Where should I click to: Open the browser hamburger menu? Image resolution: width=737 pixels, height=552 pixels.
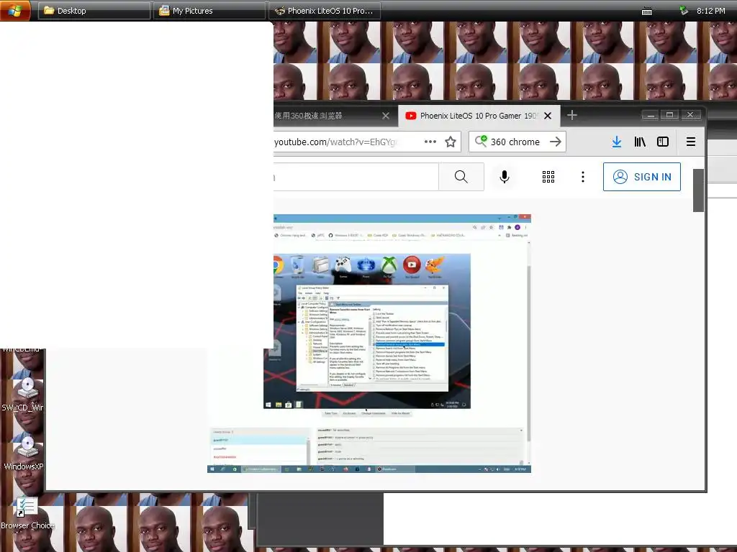tap(691, 142)
